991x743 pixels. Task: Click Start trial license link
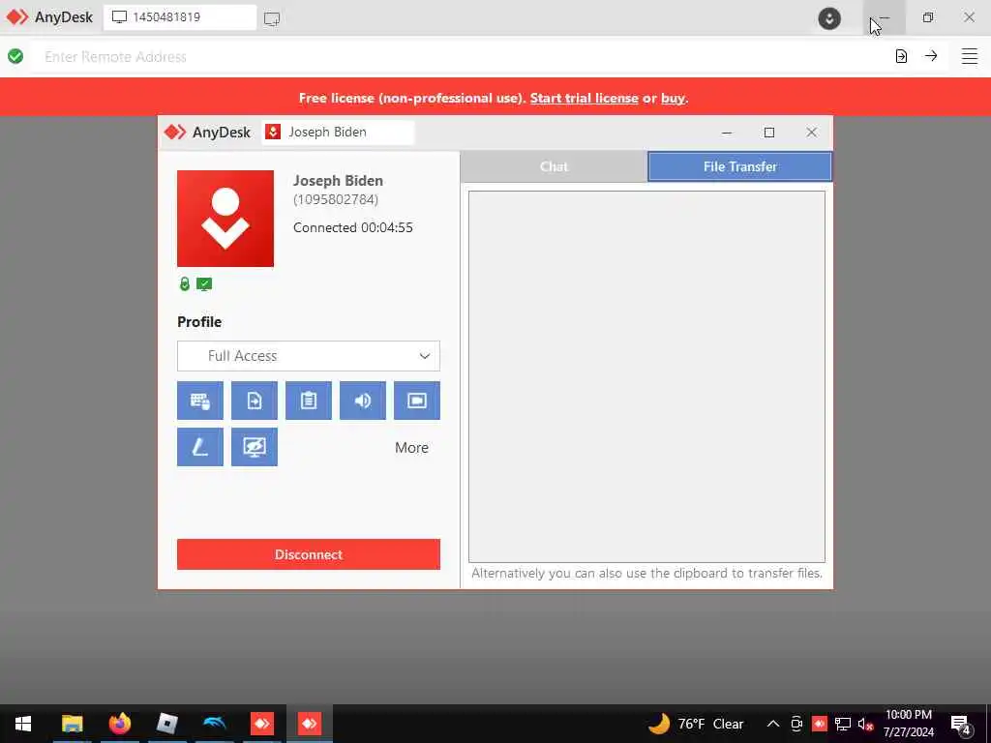click(584, 98)
